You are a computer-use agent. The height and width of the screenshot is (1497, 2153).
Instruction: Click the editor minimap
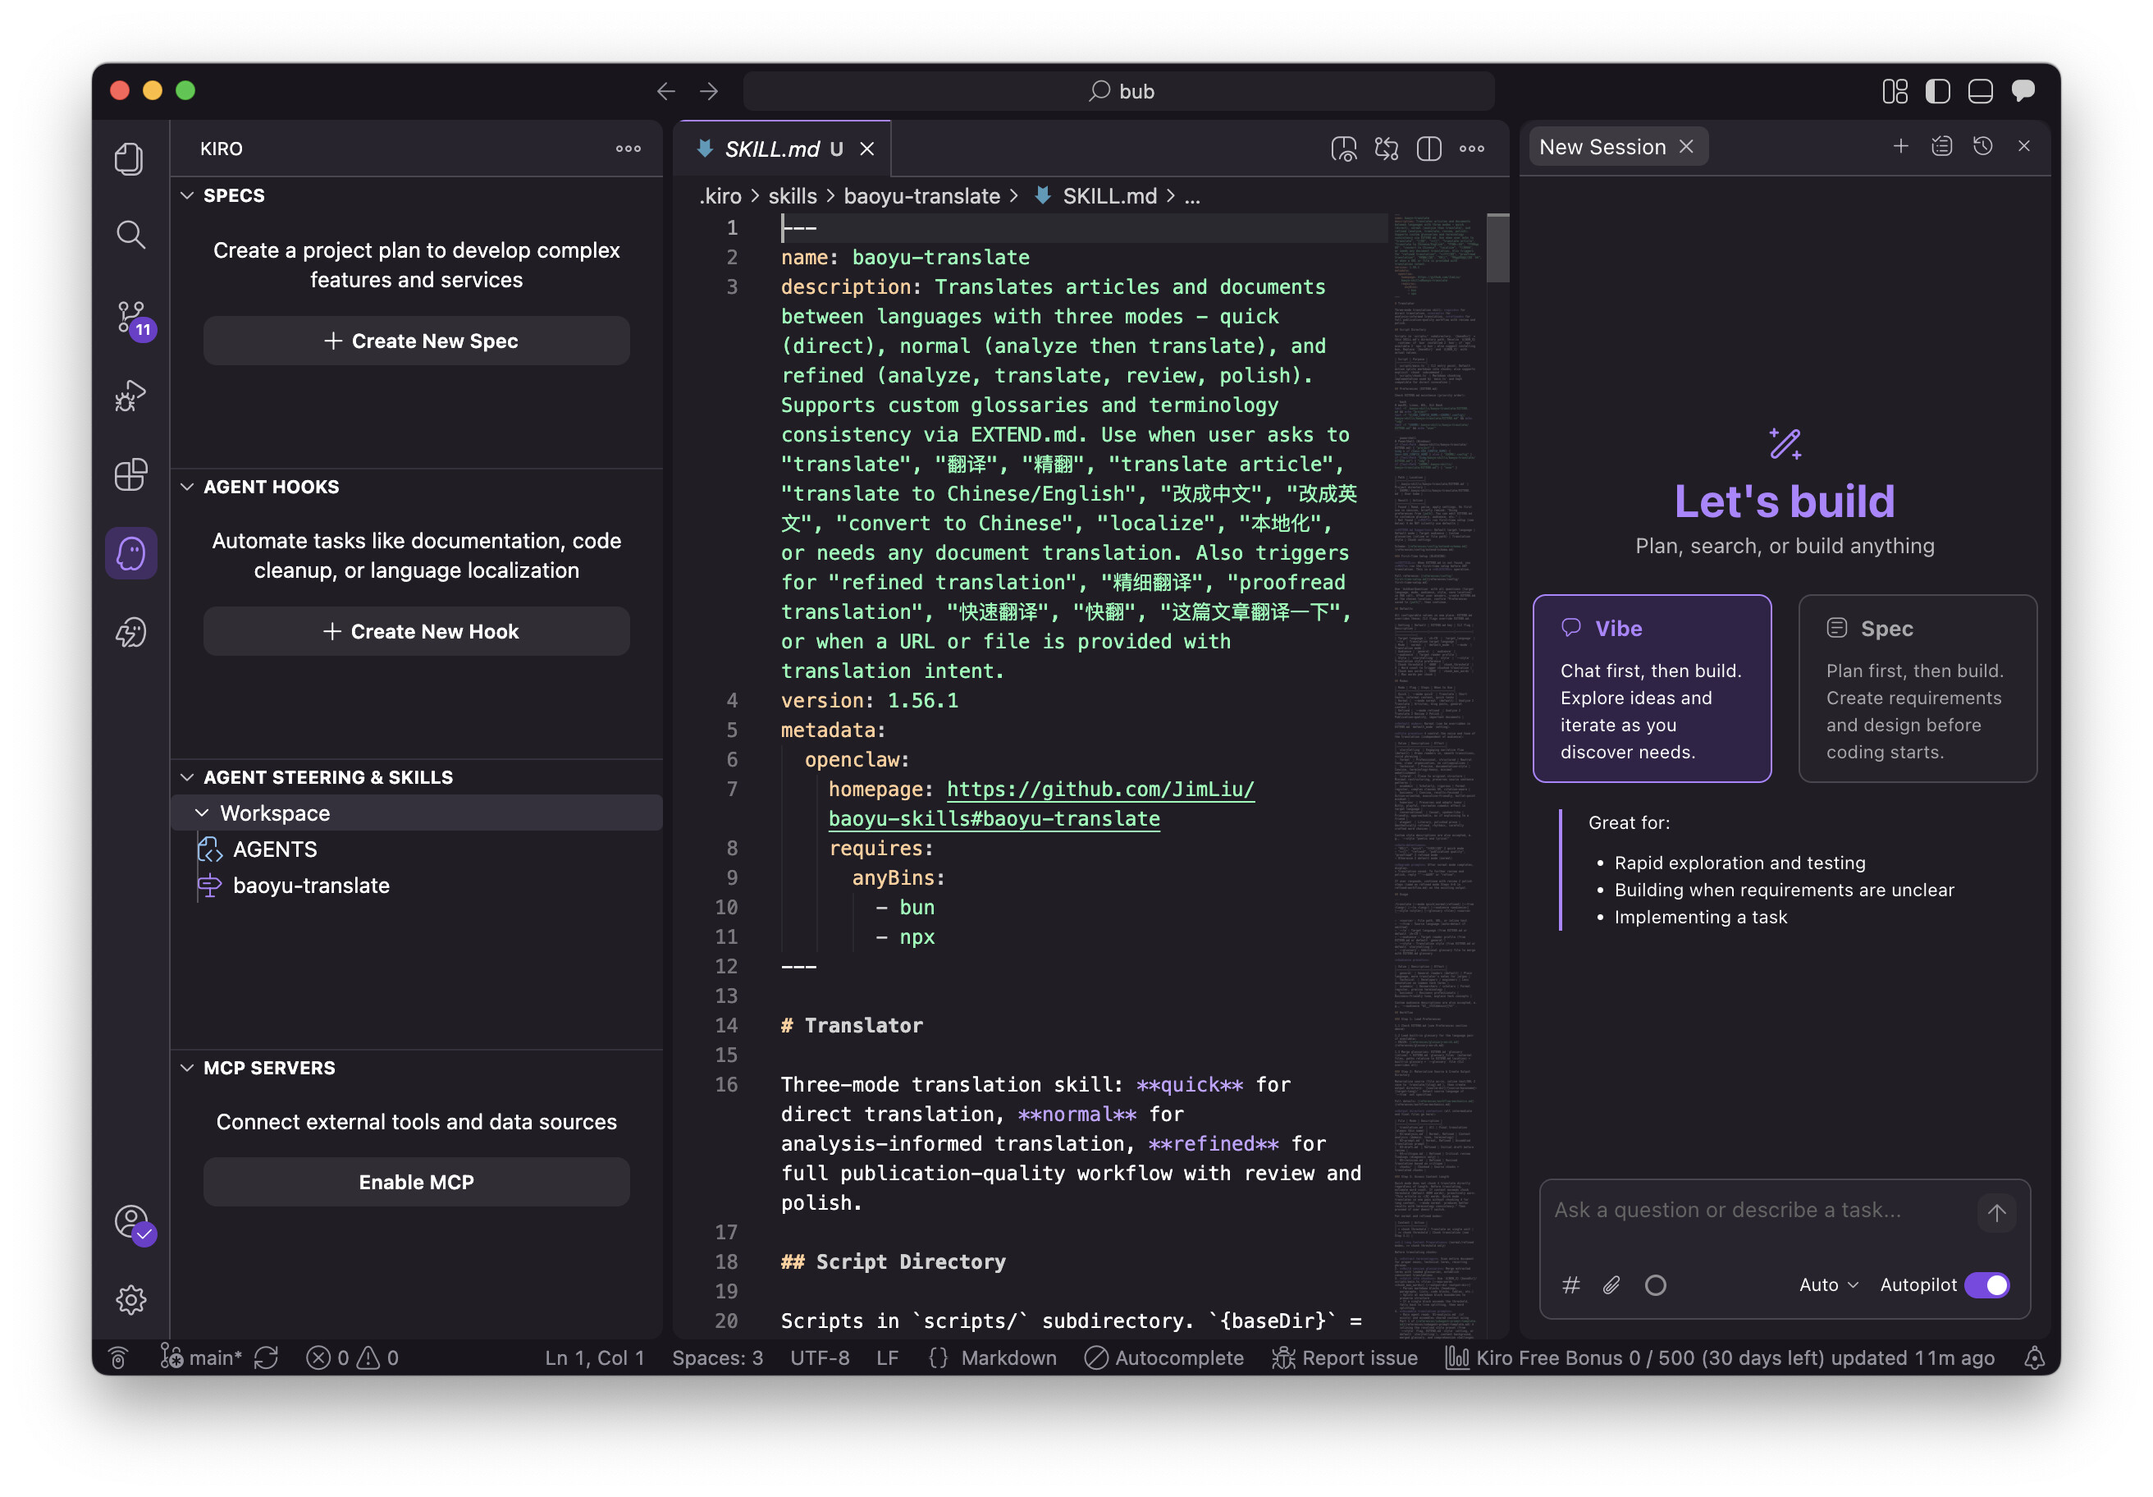point(1436,776)
